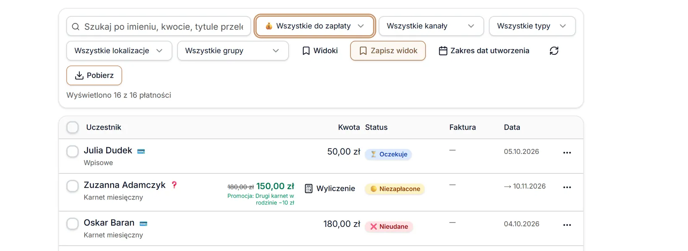
Task: Click Oskar Baran's 180,00 zł amount
Action: (x=341, y=224)
